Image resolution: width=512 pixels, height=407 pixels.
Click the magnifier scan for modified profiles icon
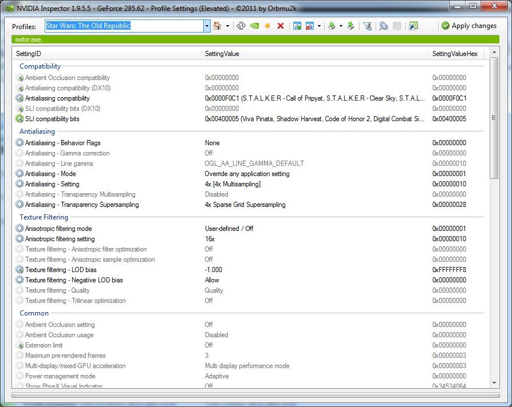pos(384,26)
